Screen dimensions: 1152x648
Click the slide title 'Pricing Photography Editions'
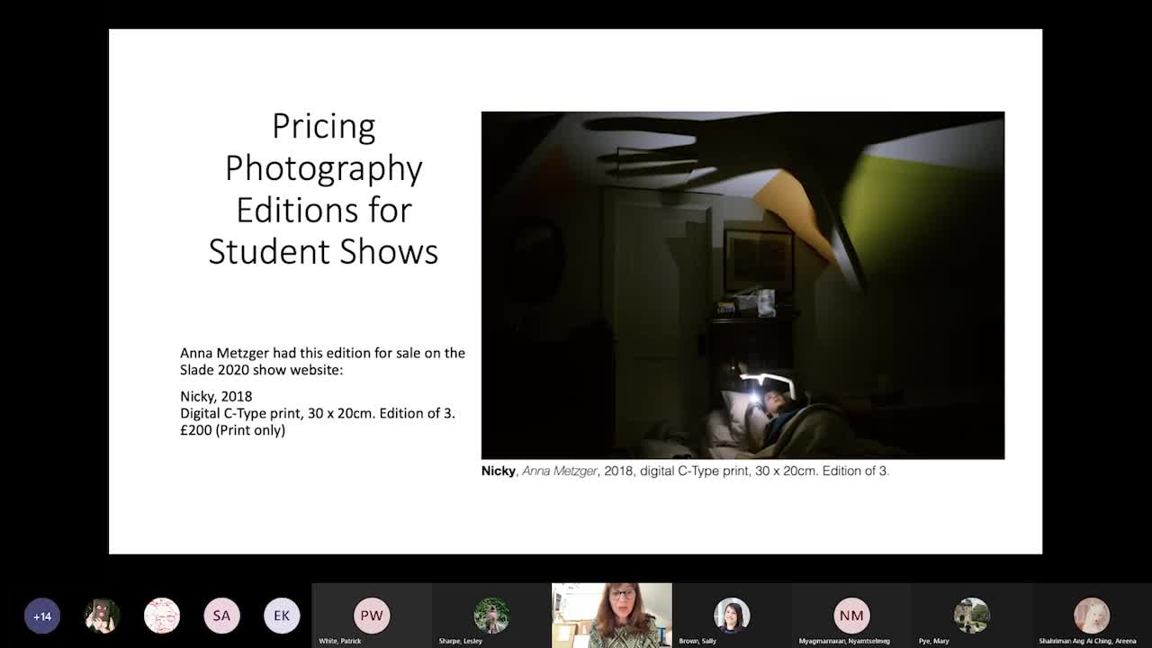click(x=323, y=188)
